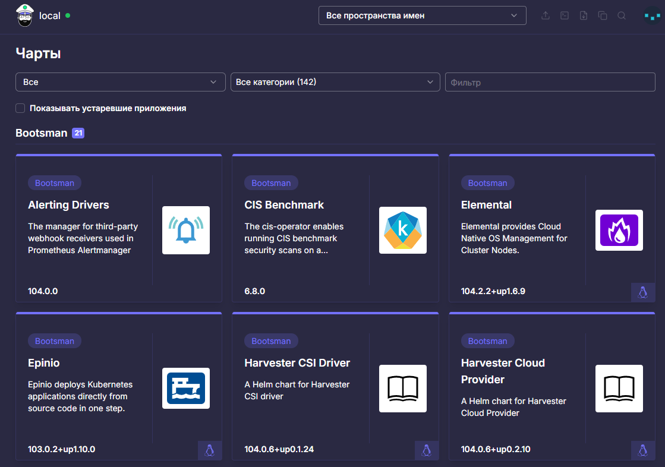665x467 pixels.
Task: Click the green cluster status dot
Action: pos(68,15)
